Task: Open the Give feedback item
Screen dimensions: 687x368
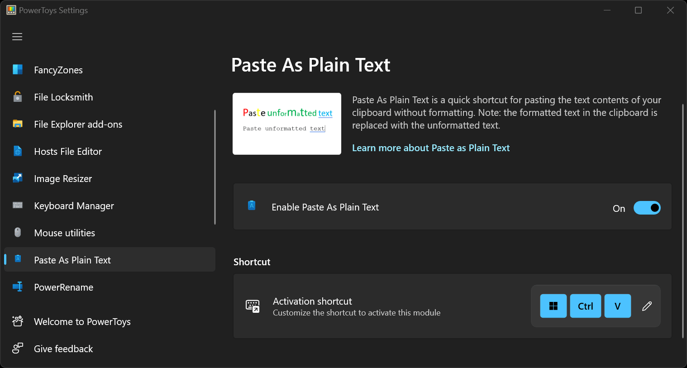Action: pos(63,349)
